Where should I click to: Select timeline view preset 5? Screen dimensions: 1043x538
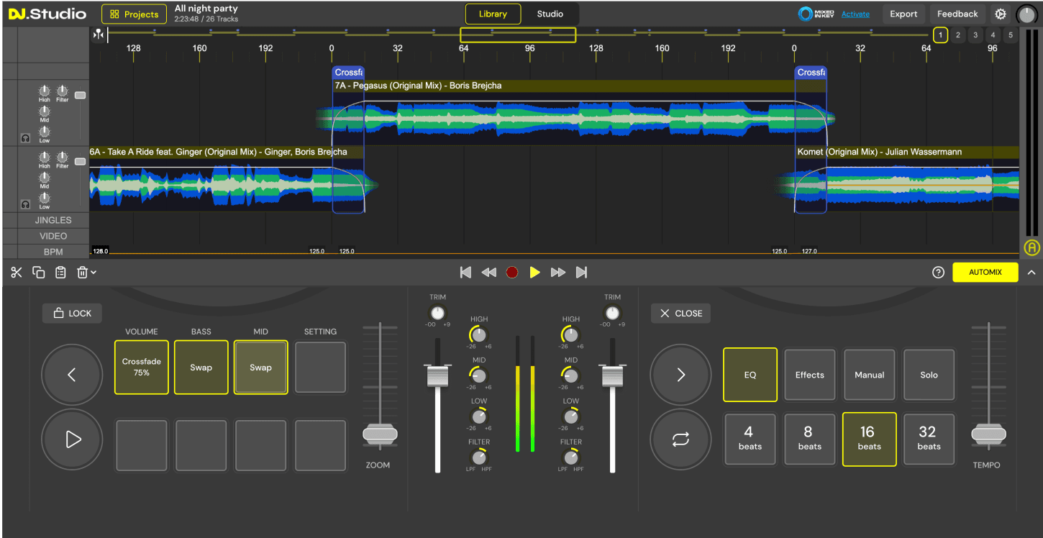(x=1010, y=35)
